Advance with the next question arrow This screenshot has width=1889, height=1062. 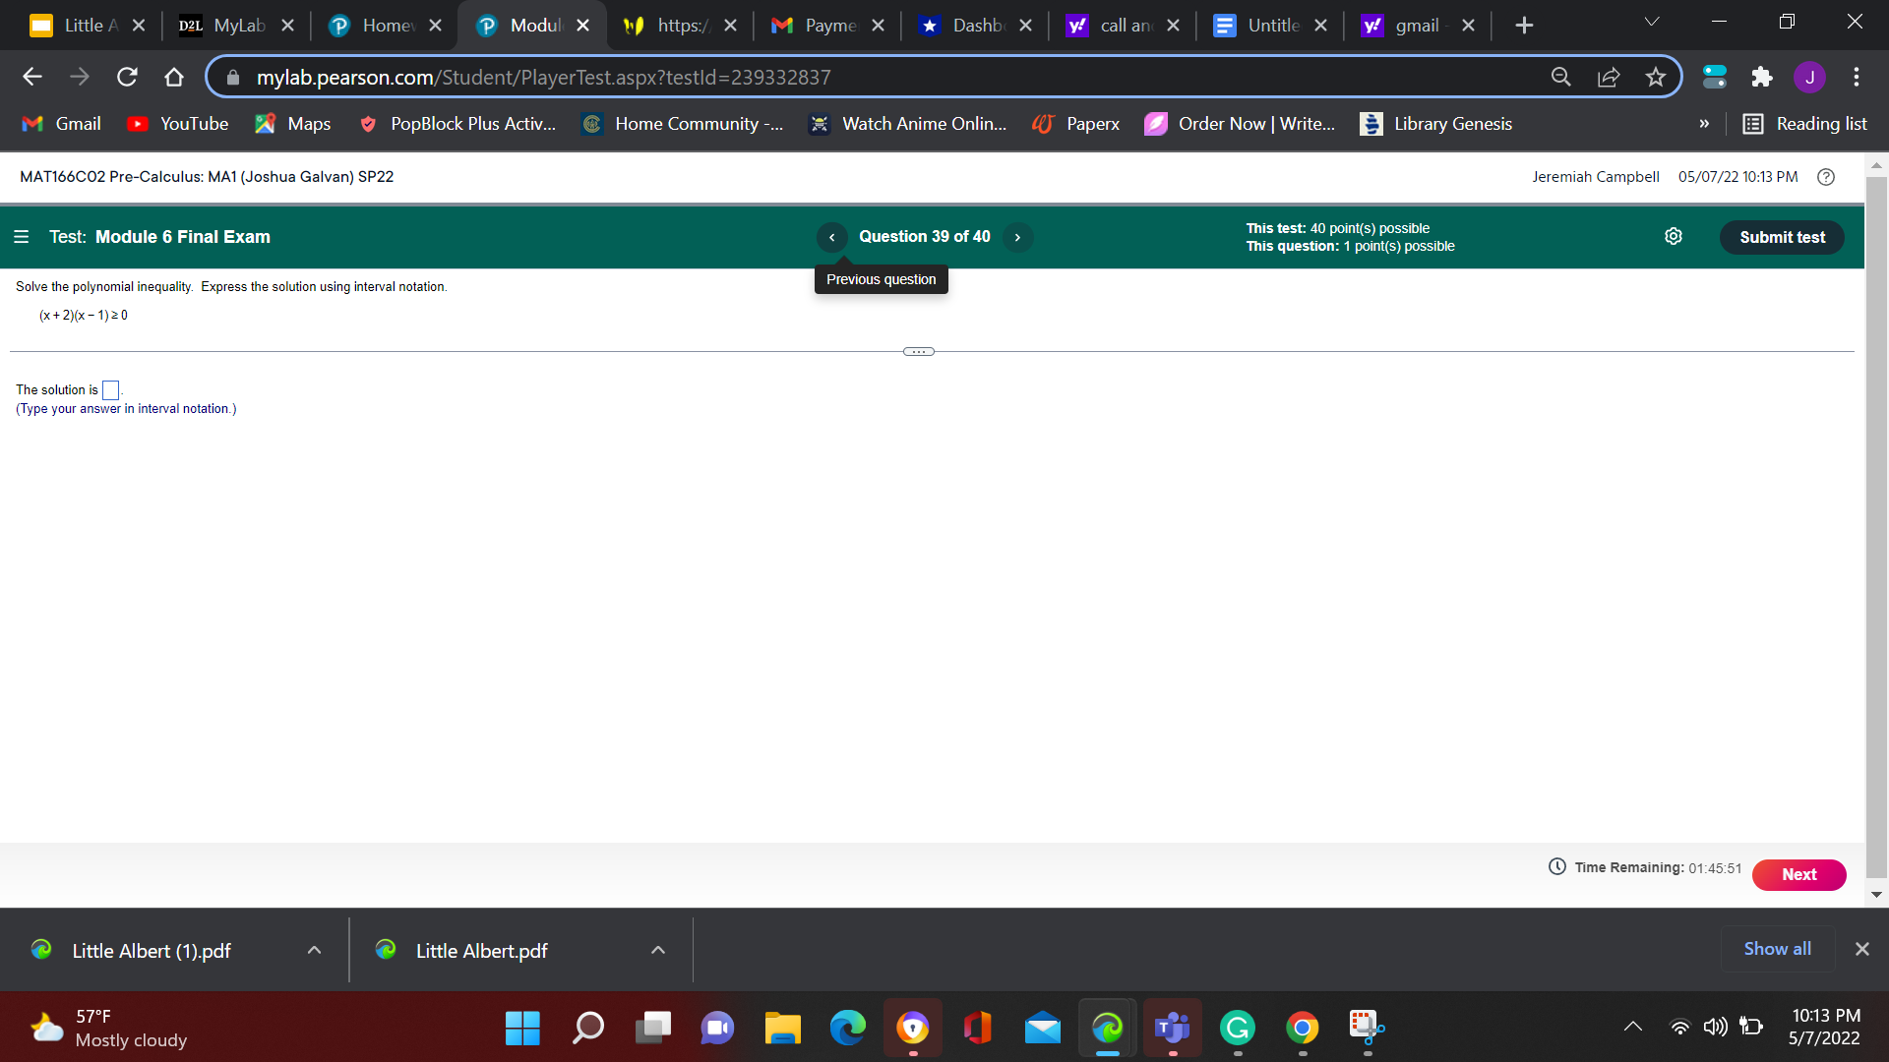tap(1017, 237)
